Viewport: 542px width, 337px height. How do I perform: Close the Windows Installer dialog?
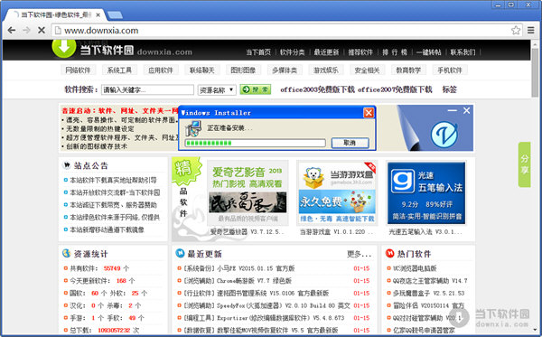coord(369,113)
